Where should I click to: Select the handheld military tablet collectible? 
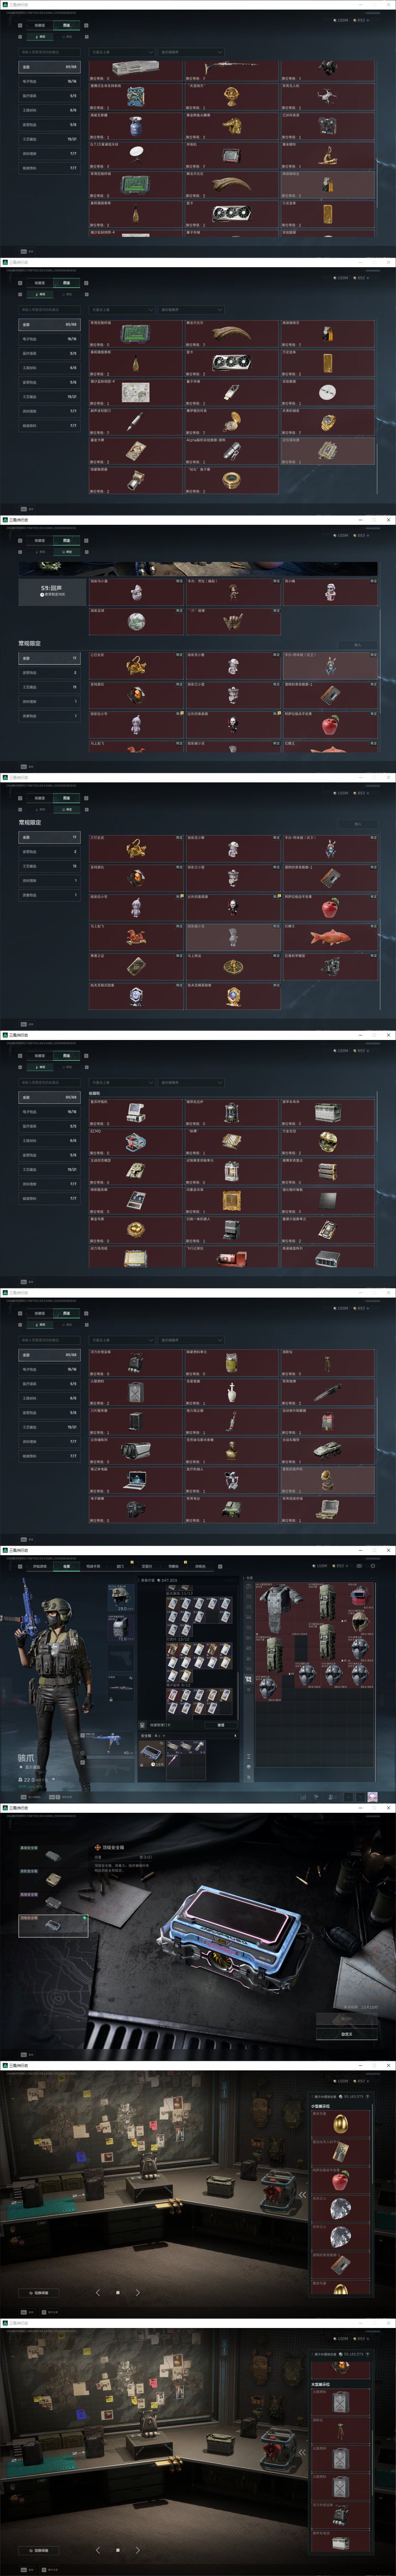[232, 155]
